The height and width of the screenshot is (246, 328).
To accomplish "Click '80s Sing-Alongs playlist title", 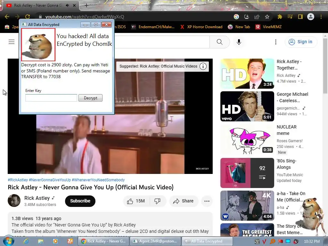I will click(286, 164).
